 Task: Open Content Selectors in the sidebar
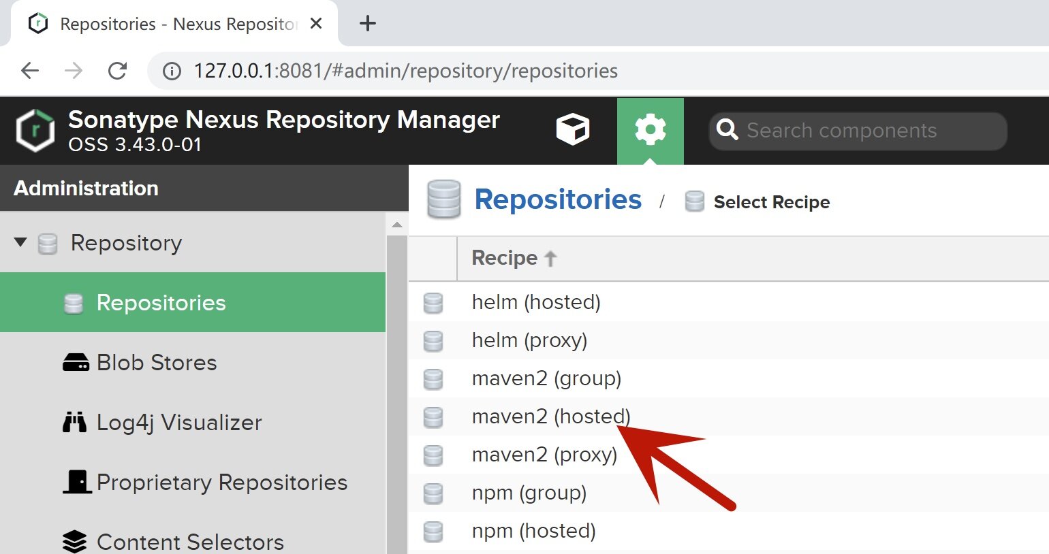[189, 542]
